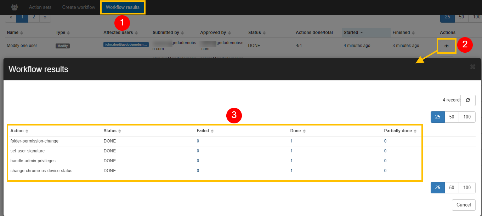Sort dialog table by Action
This screenshot has width=482, height=216.
[19, 131]
